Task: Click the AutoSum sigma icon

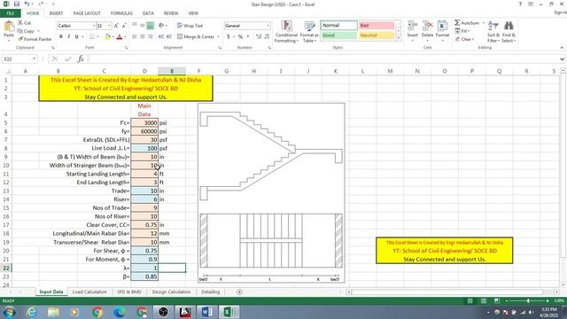Action: (457, 23)
